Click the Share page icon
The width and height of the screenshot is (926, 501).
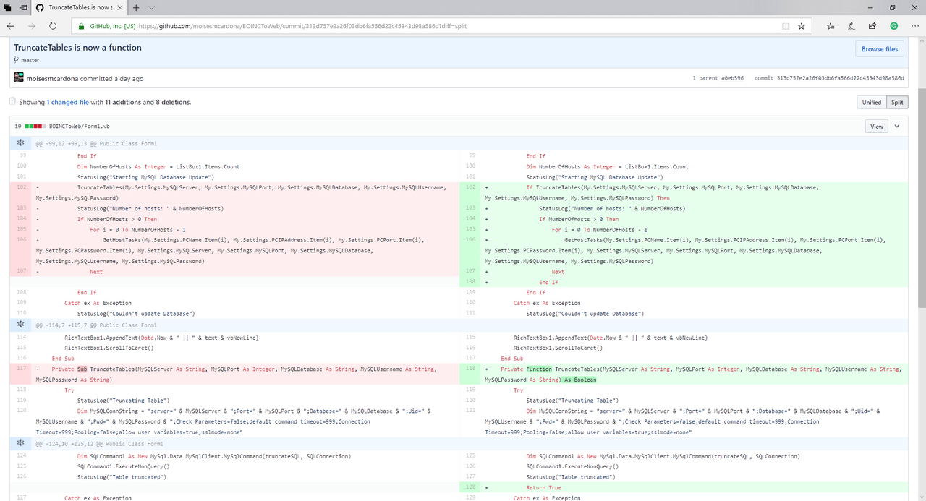(x=872, y=26)
